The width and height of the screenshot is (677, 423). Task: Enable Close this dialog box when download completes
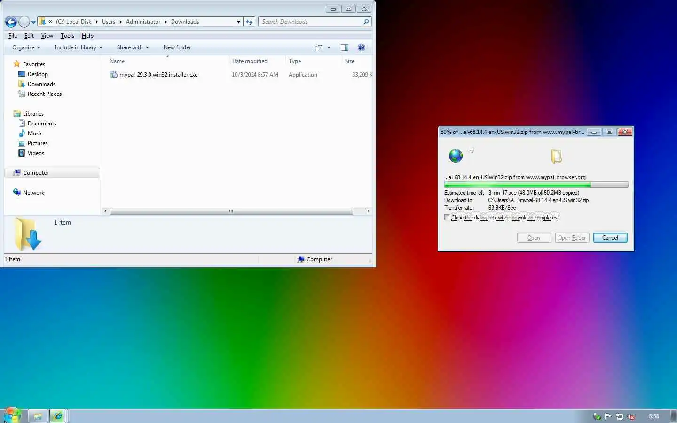[x=447, y=218]
